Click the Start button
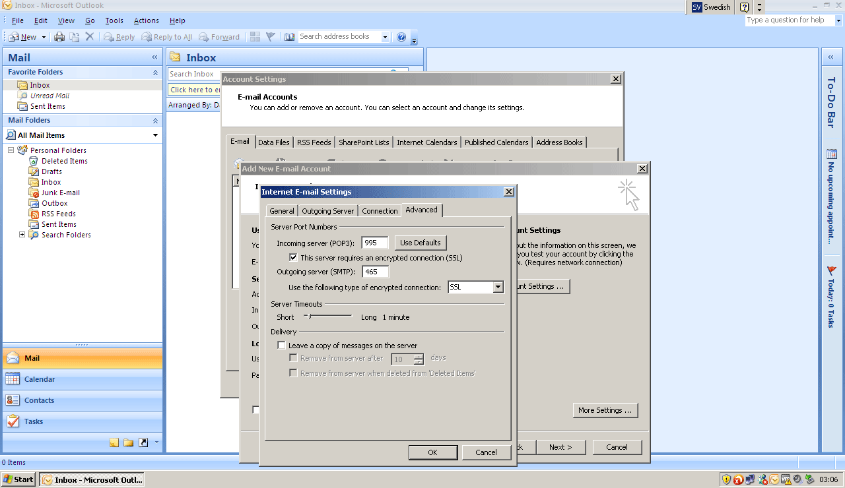The height and width of the screenshot is (488, 845). (x=19, y=479)
